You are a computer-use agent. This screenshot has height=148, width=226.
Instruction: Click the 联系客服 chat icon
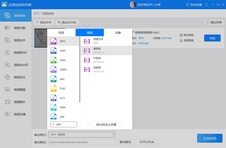tap(188, 5)
